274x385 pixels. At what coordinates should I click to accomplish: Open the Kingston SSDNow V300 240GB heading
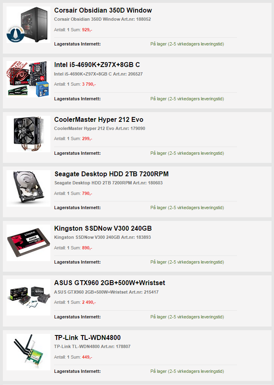103,229
